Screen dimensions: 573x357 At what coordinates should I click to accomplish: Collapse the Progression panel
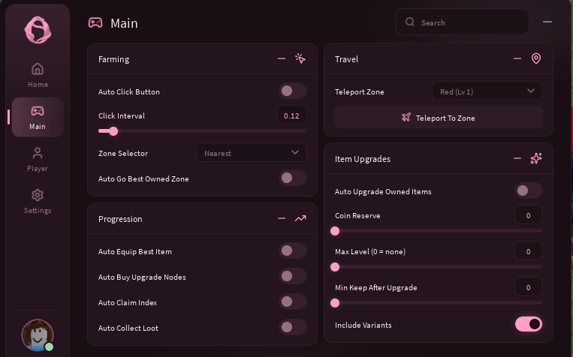[x=282, y=218]
